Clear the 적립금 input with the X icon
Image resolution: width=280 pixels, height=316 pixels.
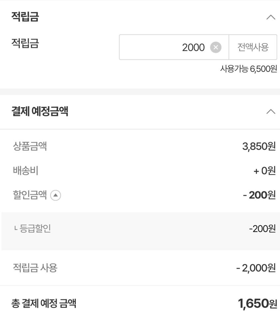point(215,47)
